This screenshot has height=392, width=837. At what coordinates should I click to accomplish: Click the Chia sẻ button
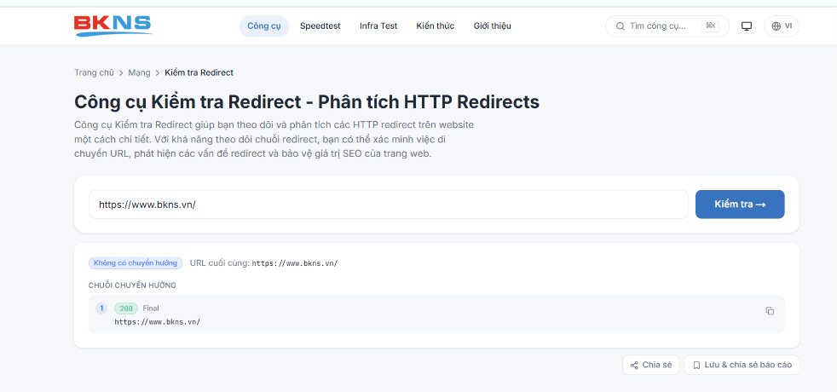pos(650,365)
